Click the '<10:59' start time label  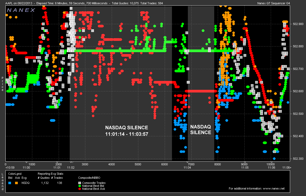(x=10, y=168)
